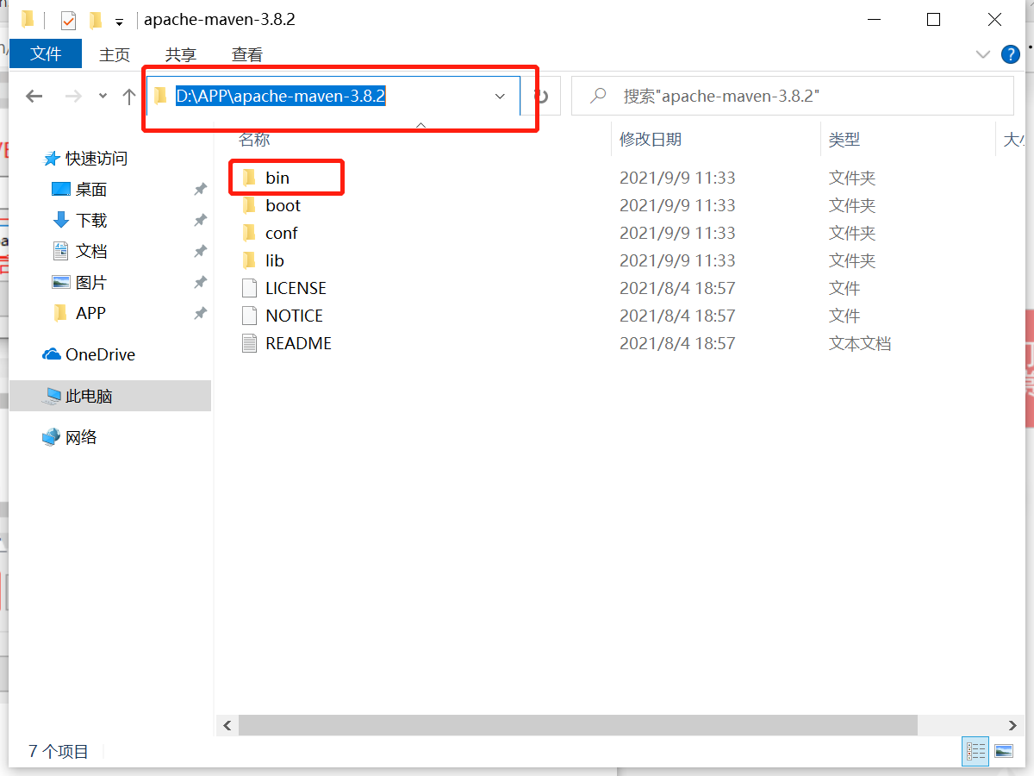Image resolution: width=1034 pixels, height=776 pixels.
Task: Open OneDrive in the navigation pane
Action: coord(100,354)
